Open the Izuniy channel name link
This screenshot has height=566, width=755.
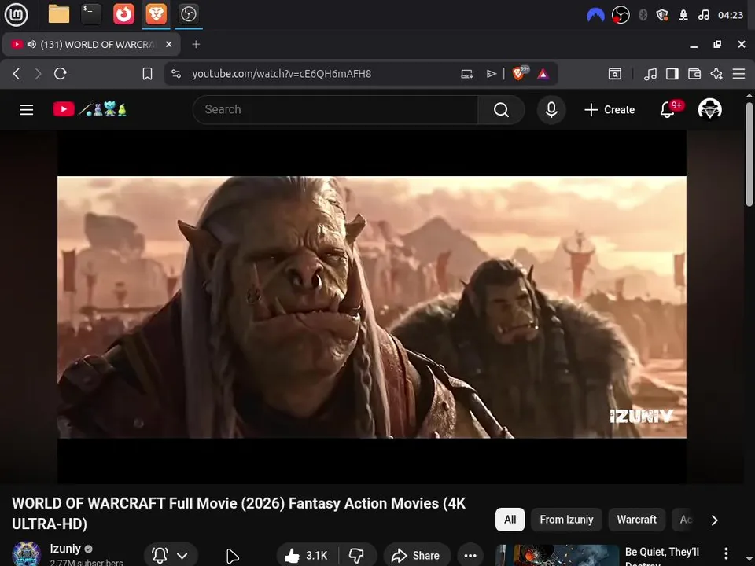(65, 549)
